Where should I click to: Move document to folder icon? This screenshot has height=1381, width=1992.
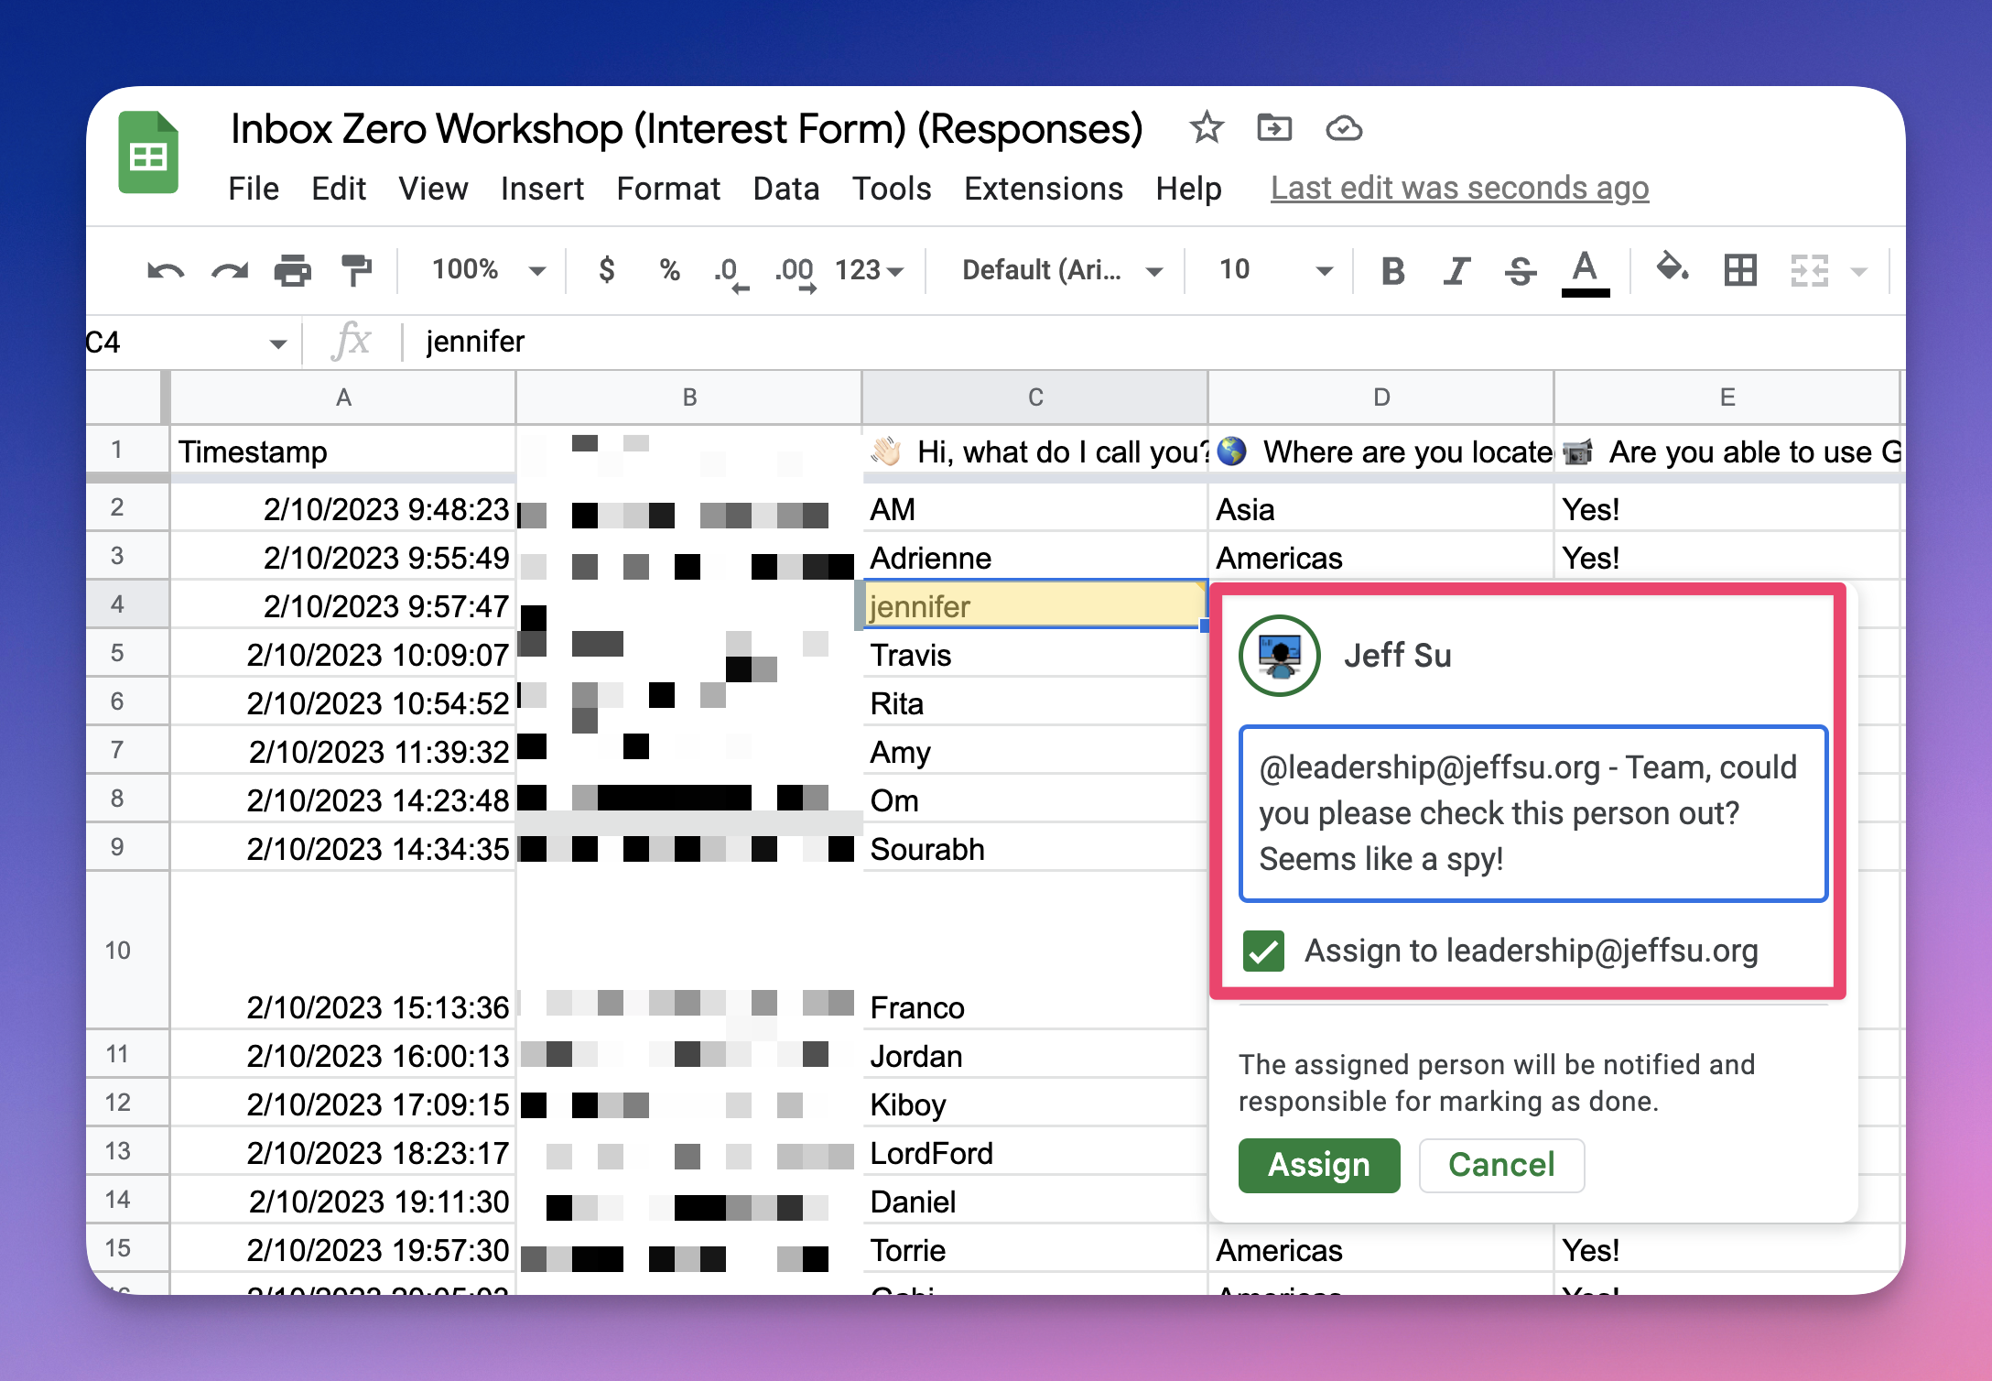[1274, 128]
